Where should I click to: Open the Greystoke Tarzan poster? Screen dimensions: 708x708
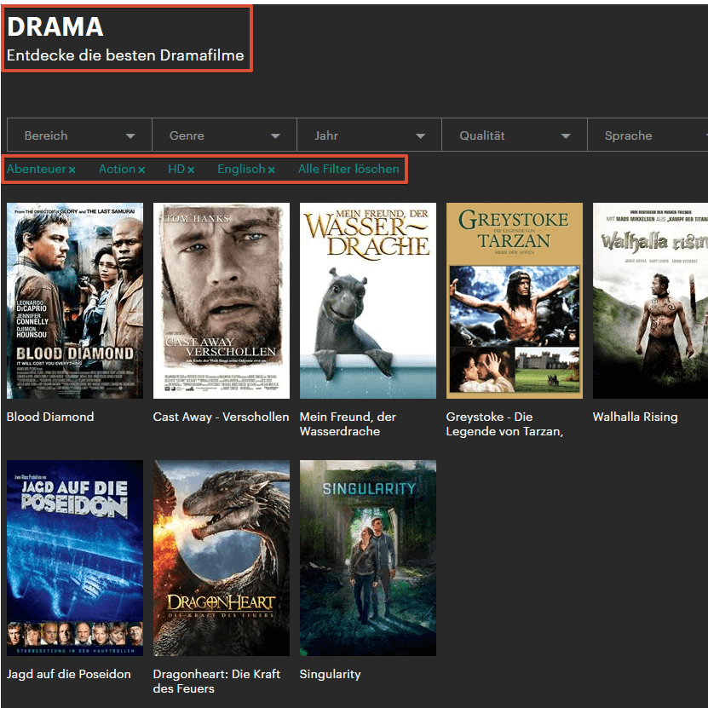(x=515, y=301)
